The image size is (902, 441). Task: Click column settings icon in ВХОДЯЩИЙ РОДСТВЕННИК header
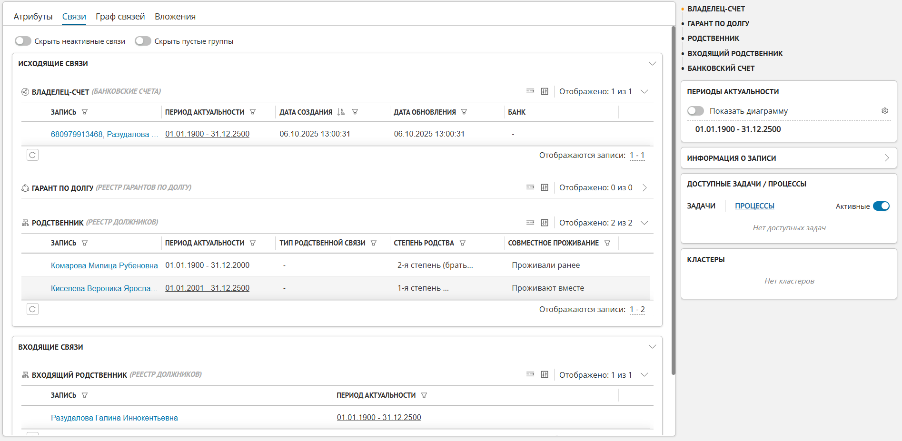[545, 375]
